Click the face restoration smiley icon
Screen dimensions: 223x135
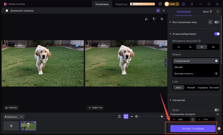click(x=210, y=22)
